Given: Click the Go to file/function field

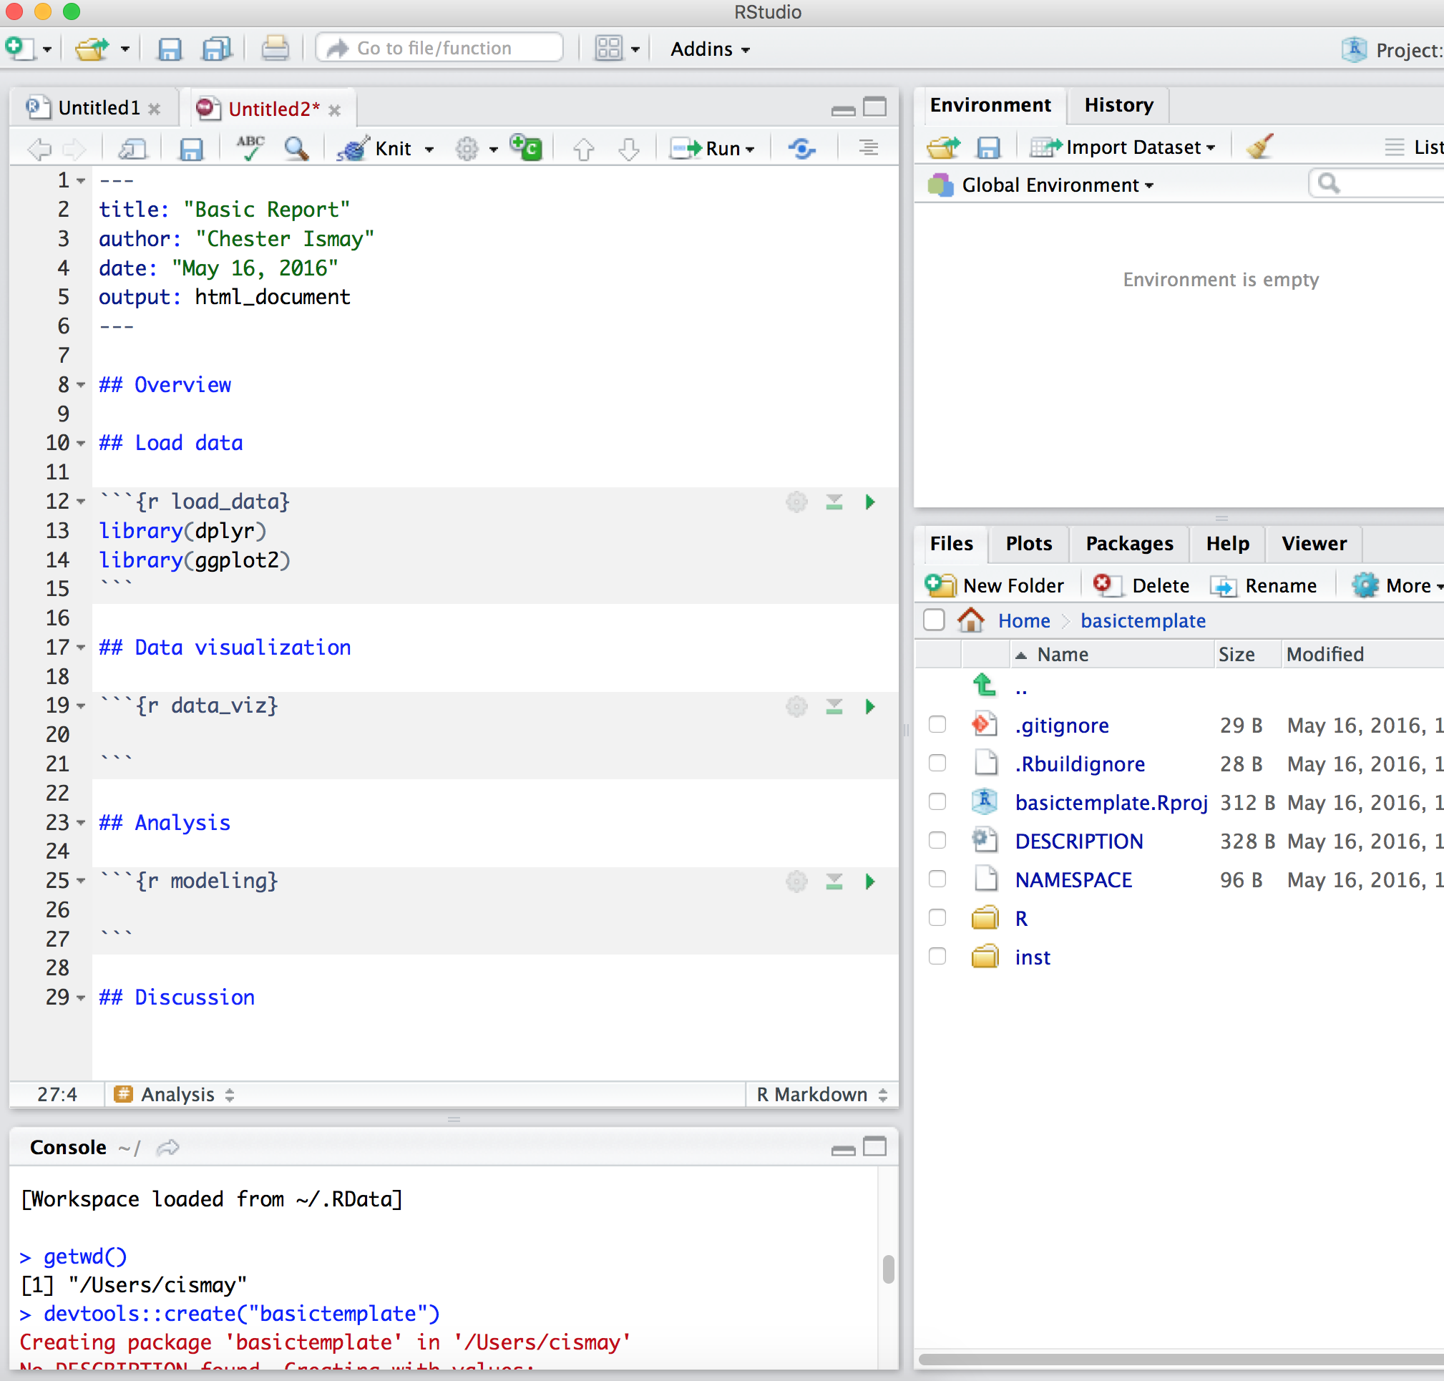Looking at the screenshot, I should tap(439, 49).
